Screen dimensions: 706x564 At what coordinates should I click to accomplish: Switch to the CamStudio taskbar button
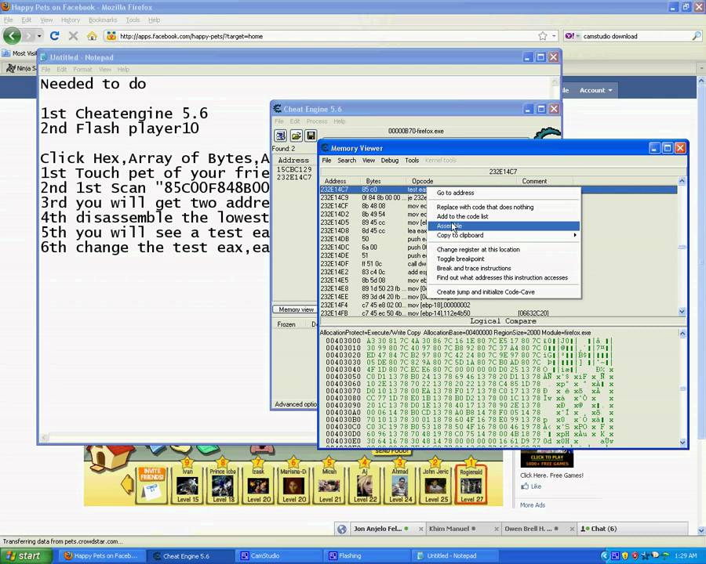(278, 556)
